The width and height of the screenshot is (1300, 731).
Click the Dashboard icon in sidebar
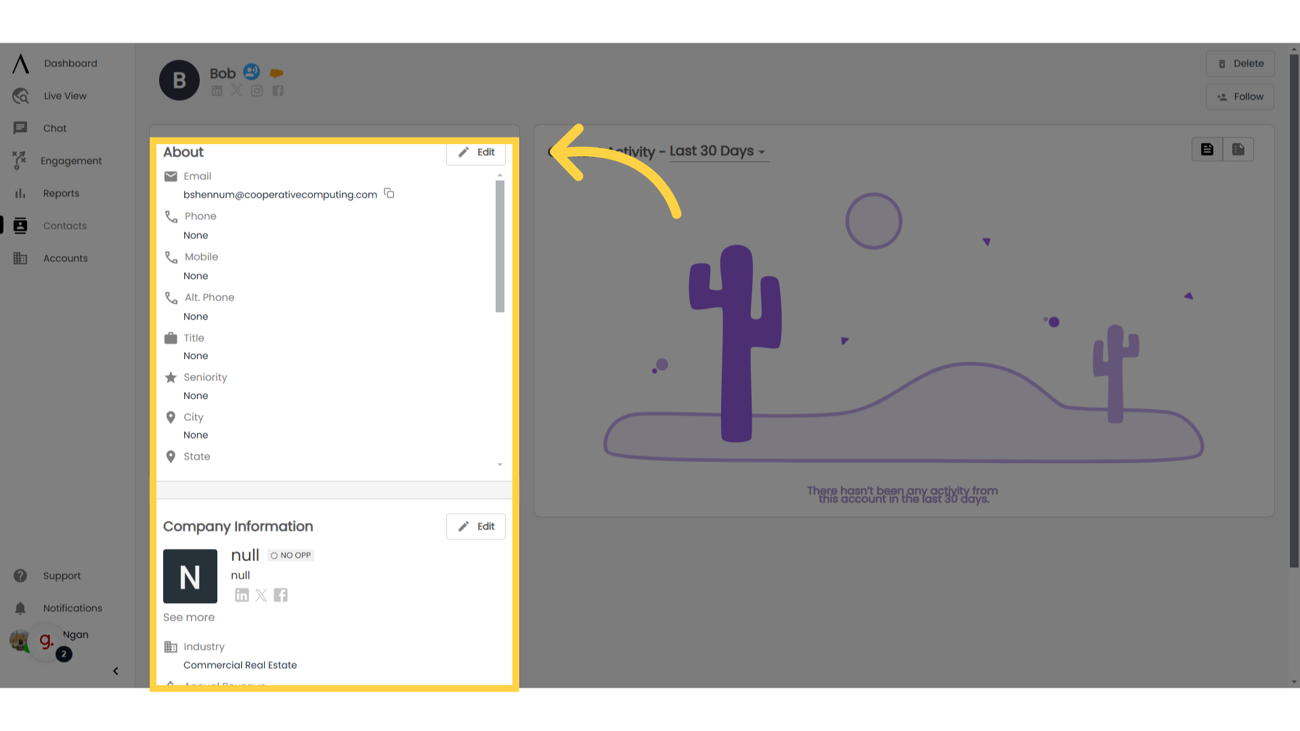(20, 62)
